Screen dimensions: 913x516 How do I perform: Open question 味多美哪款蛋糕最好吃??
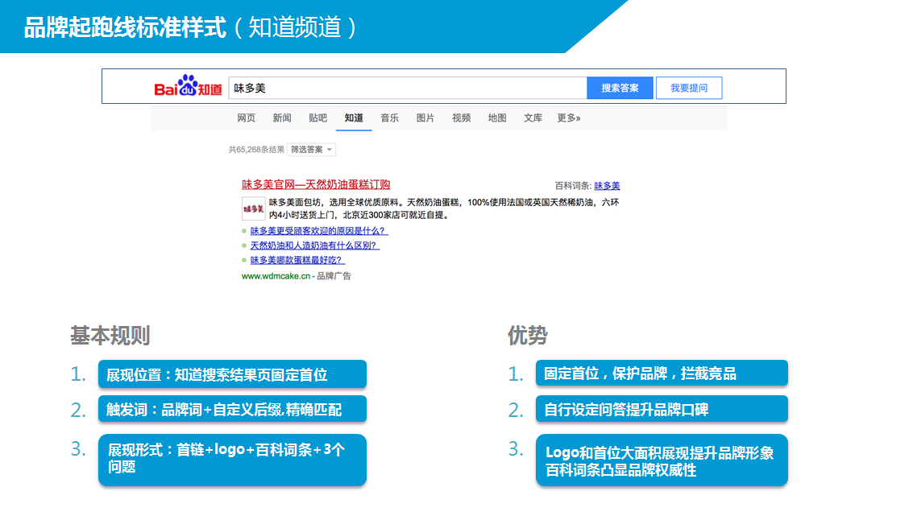pos(297,260)
